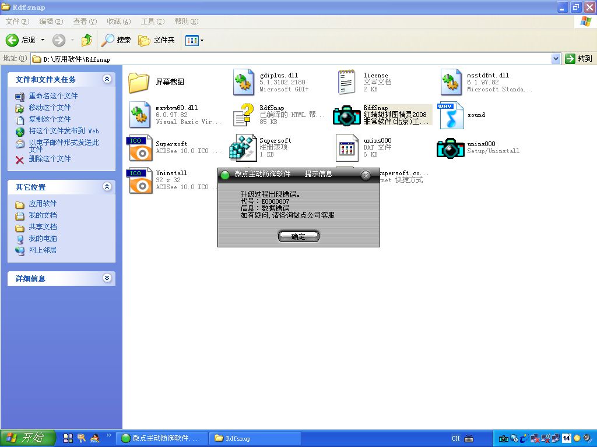597x447 pixels.
Task: Click the CH language indicator
Action: coord(456,438)
